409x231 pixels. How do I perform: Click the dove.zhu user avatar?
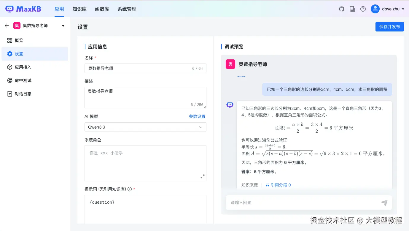point(375,9)
